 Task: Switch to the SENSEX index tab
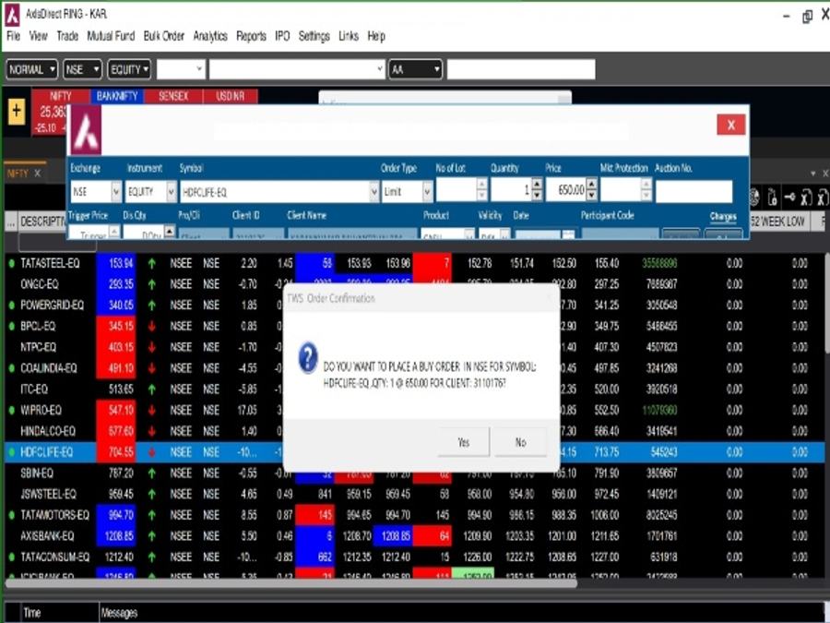click(x=173, y=96)
